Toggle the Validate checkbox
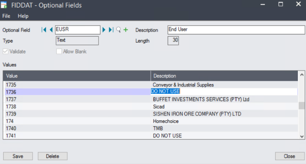The image size is (306, 164). pyautogui.click(x=6, y=52)
